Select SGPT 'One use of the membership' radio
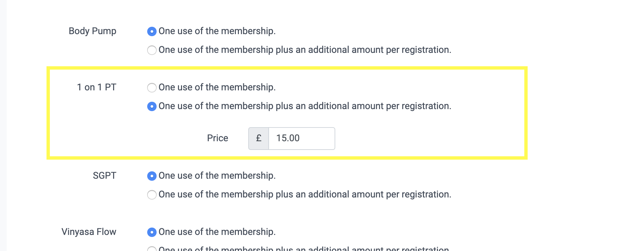623x251 pixels. 152,176
